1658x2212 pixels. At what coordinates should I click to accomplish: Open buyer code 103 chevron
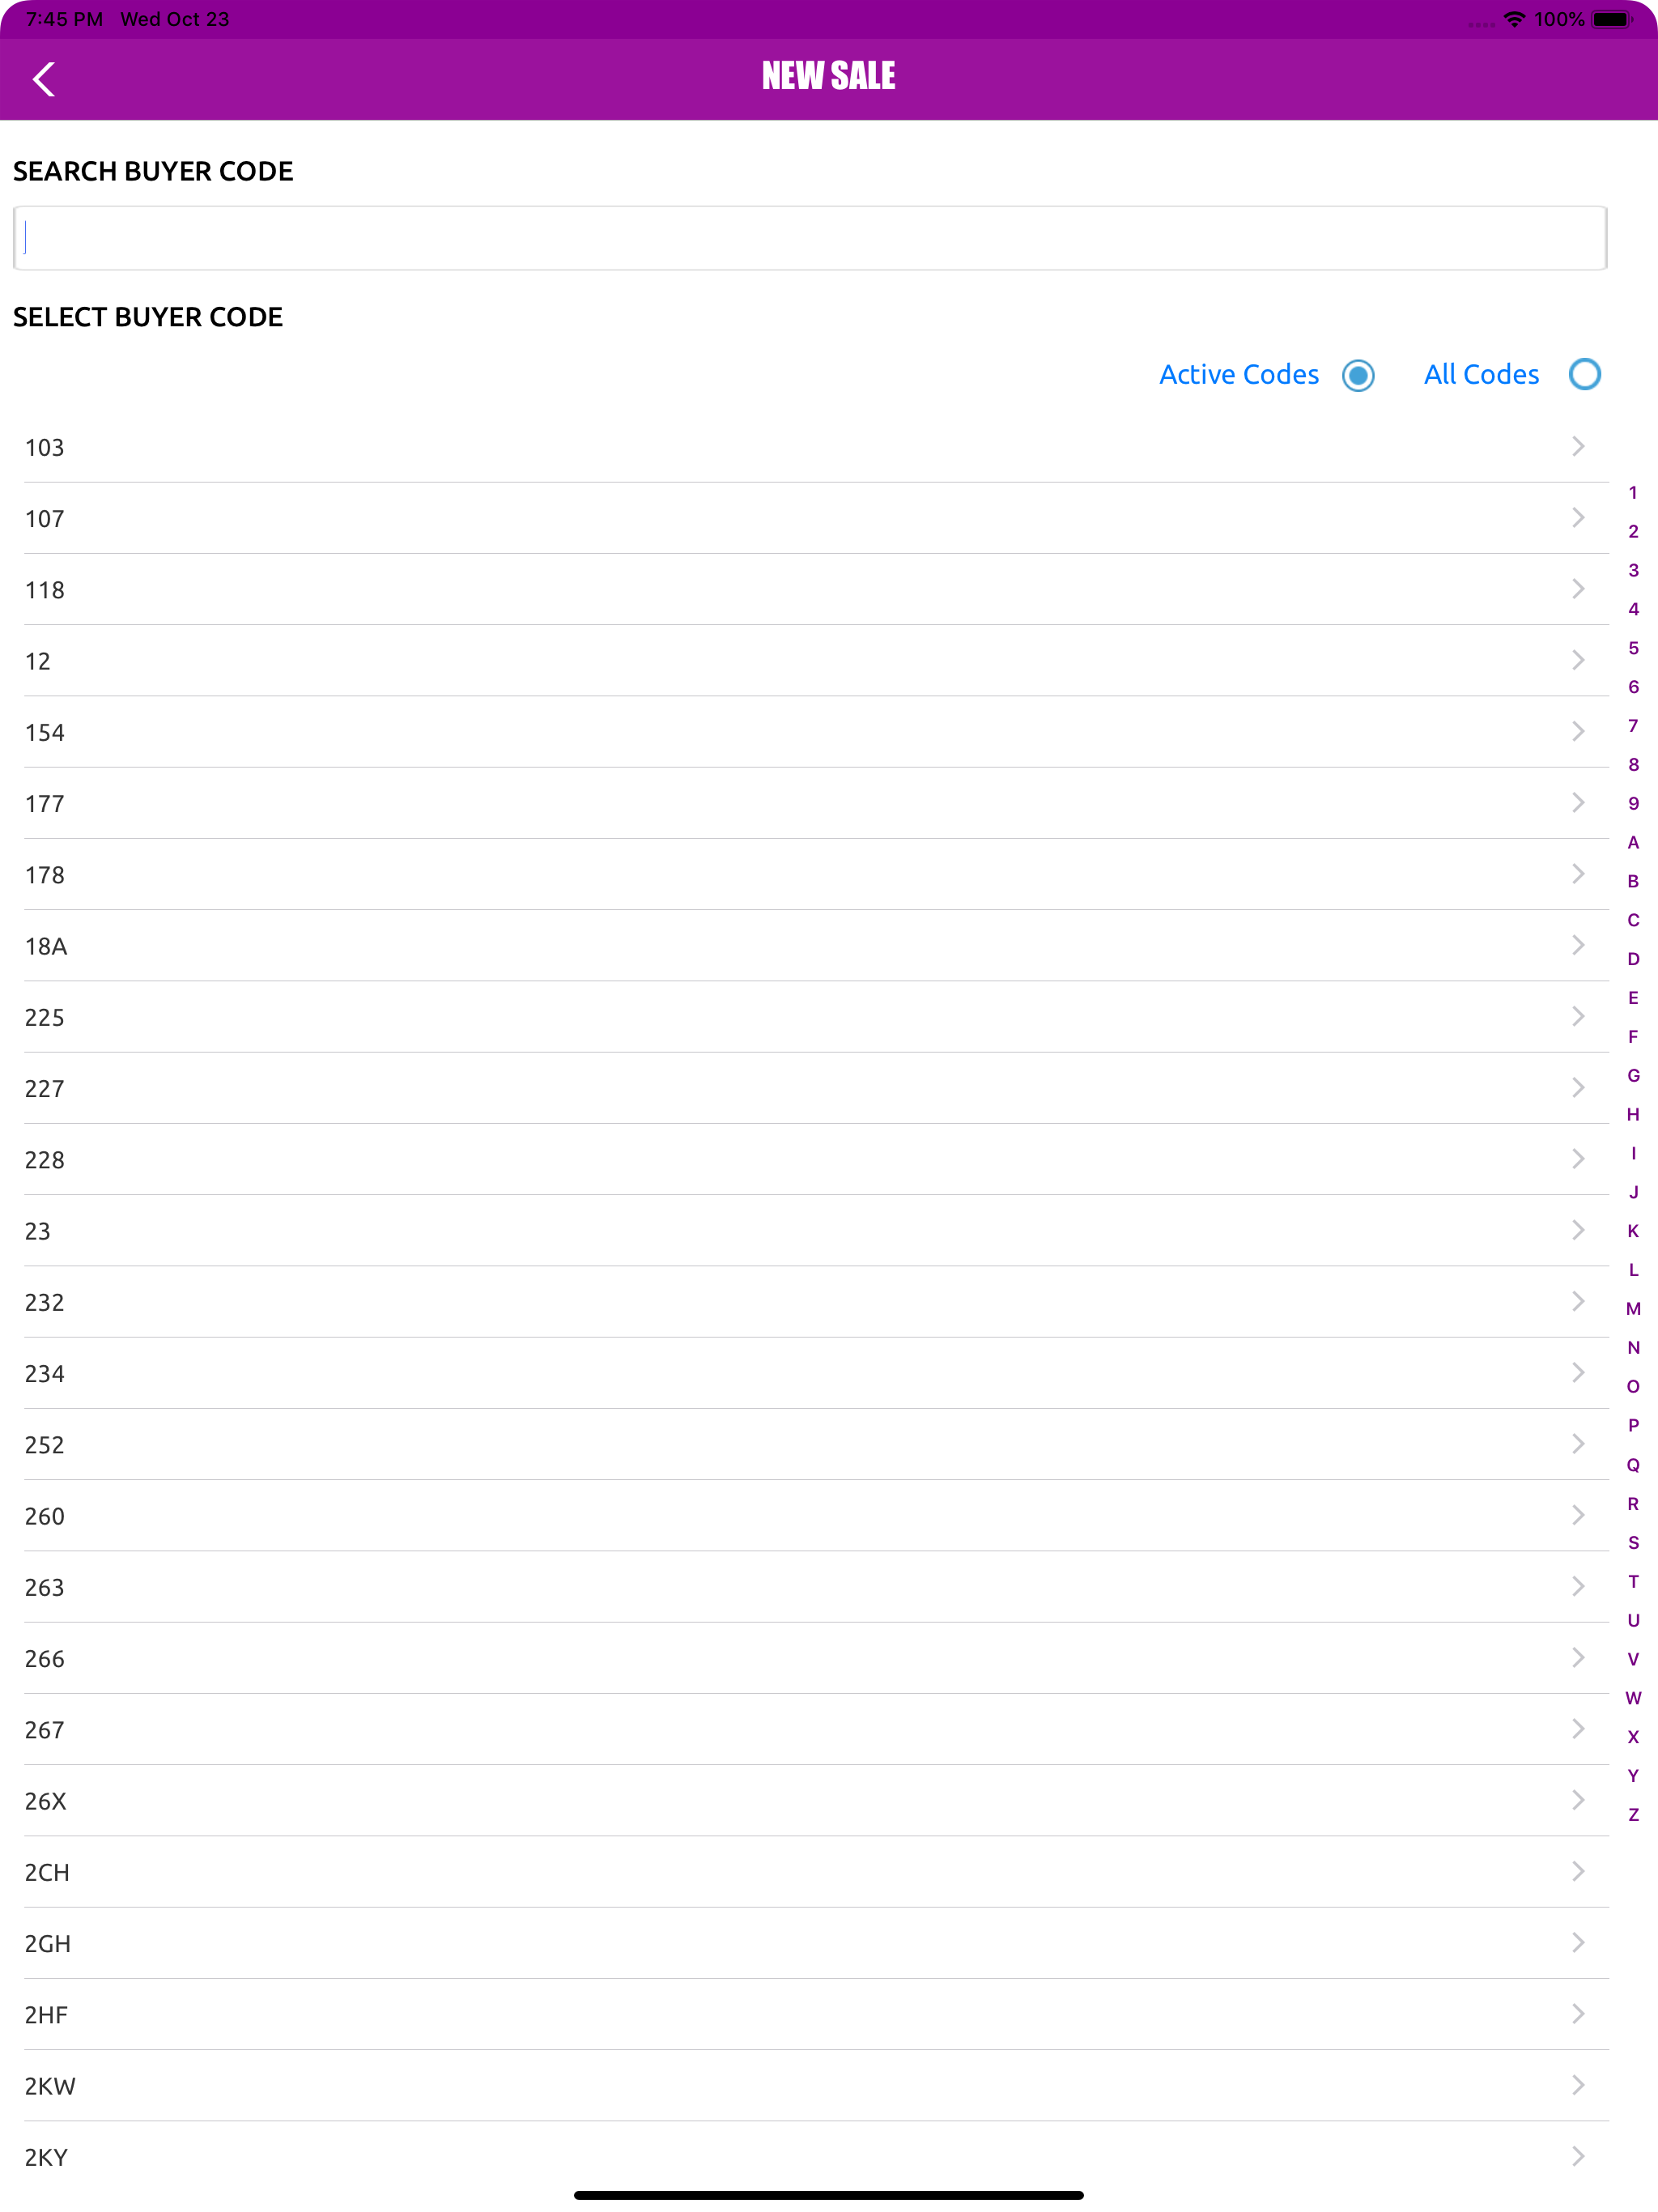tap(1578, 446)
